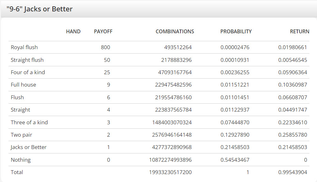Select the Full house row label
This screenshot has width=317, height=182.
(23, 85)
